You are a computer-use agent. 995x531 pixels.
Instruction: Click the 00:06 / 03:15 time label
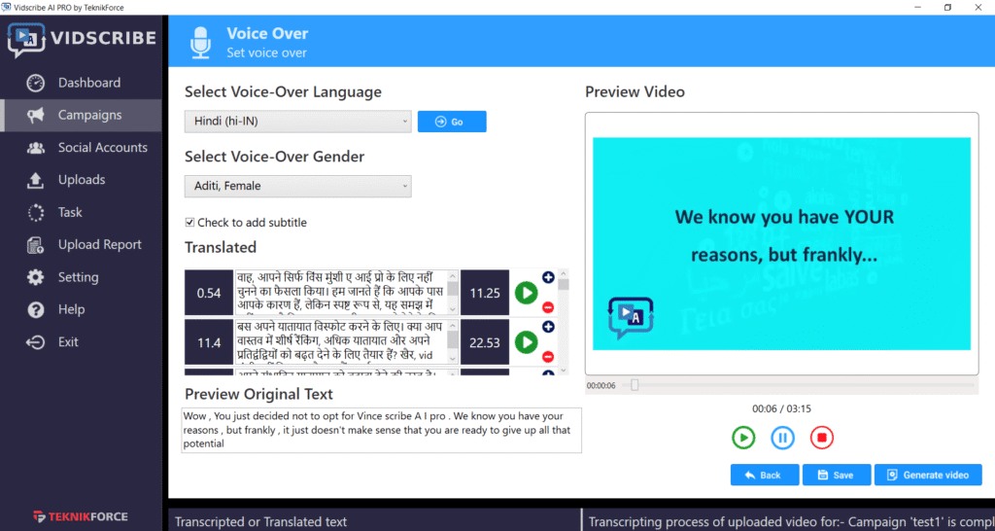(782, 409)
